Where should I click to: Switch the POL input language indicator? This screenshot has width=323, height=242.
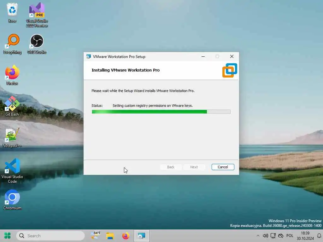pos(290,236)
